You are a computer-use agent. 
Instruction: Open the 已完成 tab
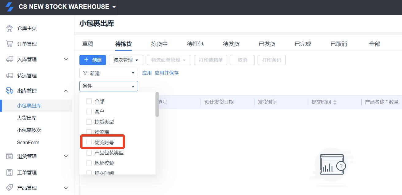click(303, 44)
